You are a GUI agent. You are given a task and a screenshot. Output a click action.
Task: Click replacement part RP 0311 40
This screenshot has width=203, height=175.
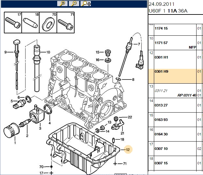(x=187, y=95)
